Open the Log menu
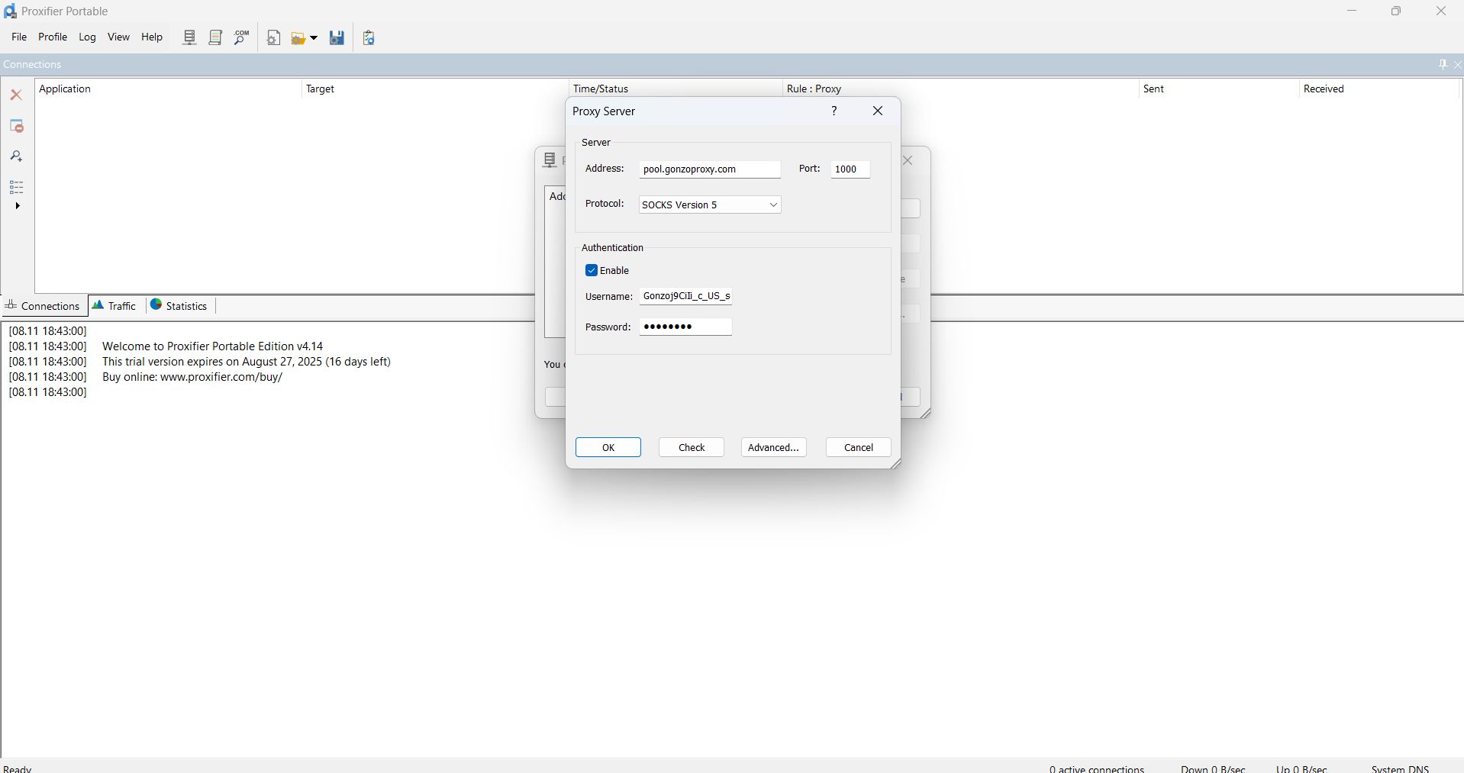The width and height of the screenshot is (1464, 773). click(x=88, y=37)
